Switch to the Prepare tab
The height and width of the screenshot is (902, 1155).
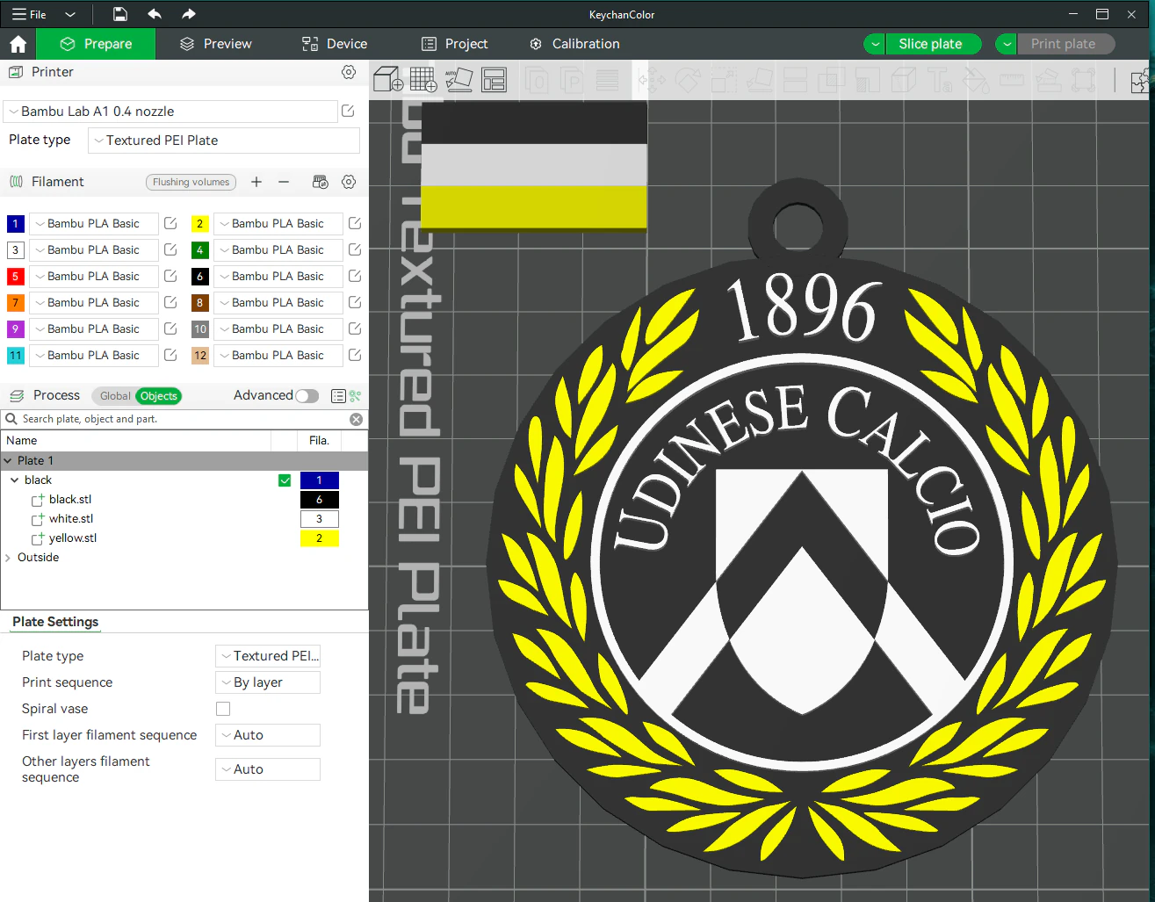[x=96, y=44]
